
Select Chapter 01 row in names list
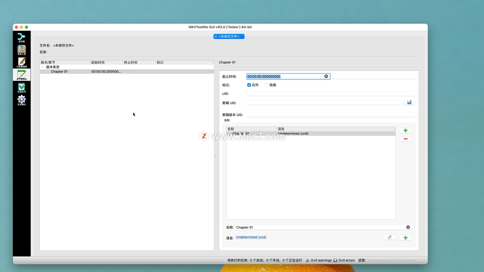pyautogui.click(x=311, y=133)
